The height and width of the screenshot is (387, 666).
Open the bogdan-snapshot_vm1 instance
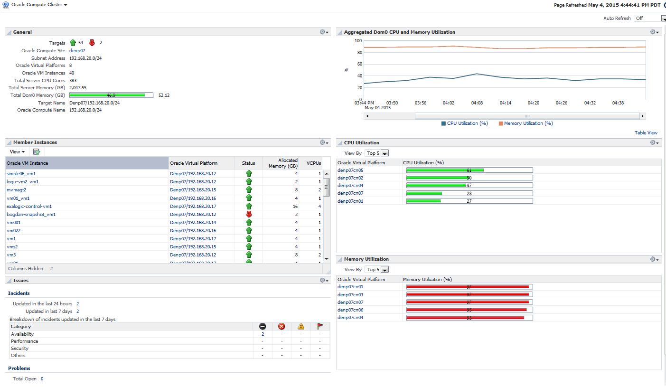point(31,215)
